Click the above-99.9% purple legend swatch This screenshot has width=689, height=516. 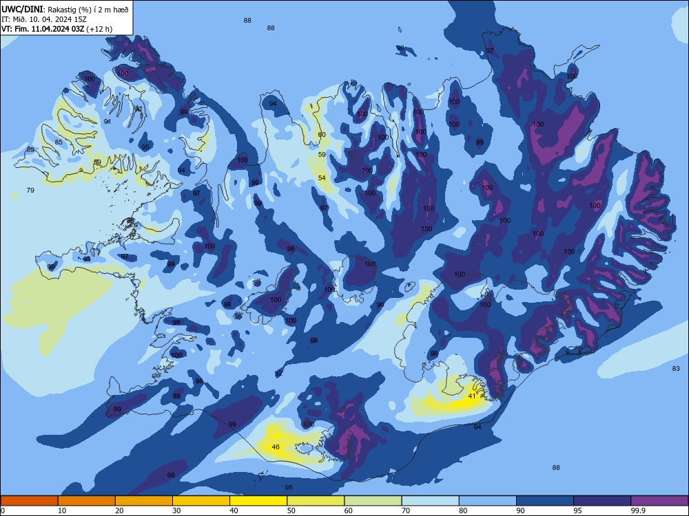tap(659, 501)
